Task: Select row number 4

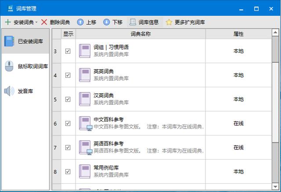Action: pyautogui.click(x=57, y=75)
